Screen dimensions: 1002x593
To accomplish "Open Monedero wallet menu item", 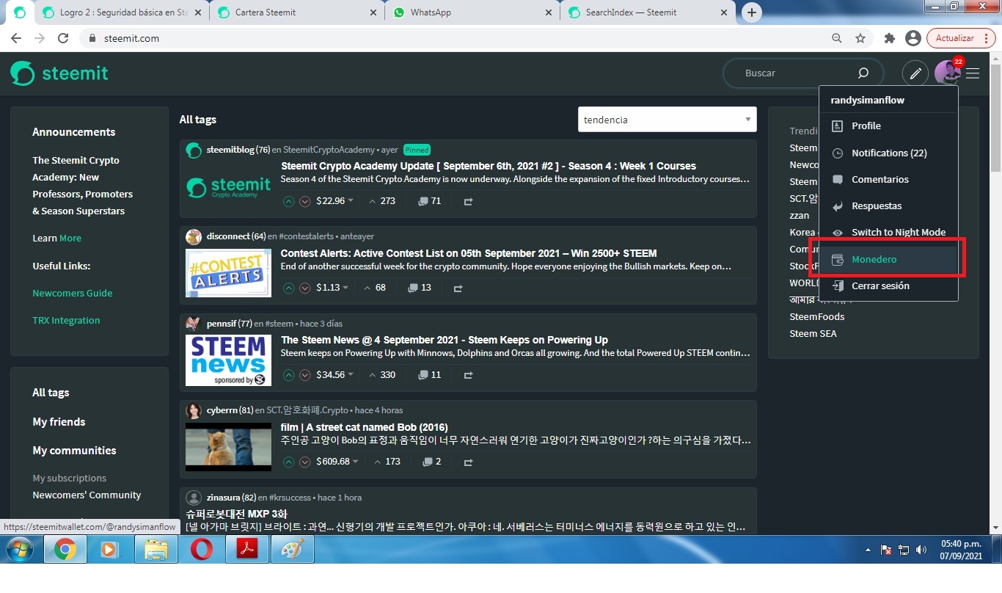I will pyautogui.click(x=888, y=259).
